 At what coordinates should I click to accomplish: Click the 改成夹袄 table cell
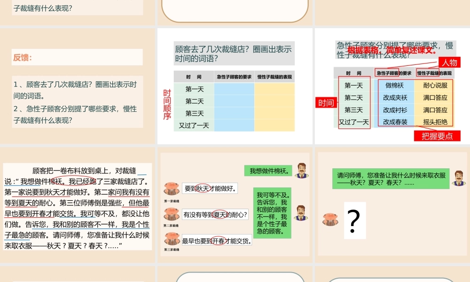[x=395, y=98]
